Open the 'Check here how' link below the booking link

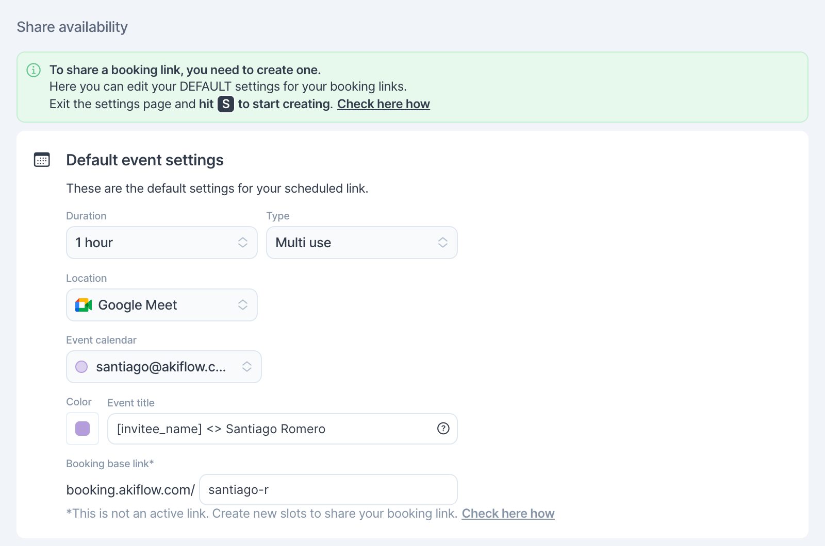[x=508, y=514]
